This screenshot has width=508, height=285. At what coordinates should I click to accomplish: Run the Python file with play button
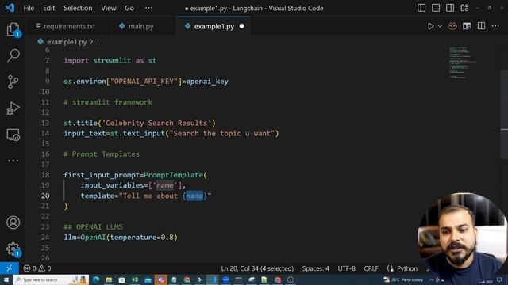(x=430, y=26)
